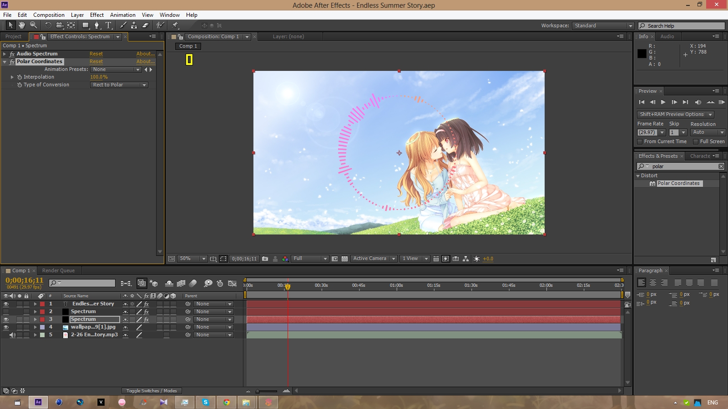This screenshot has width=728, height=409.
Task: Reset the Audio Spectrum effect
Action: pos(96,54)
